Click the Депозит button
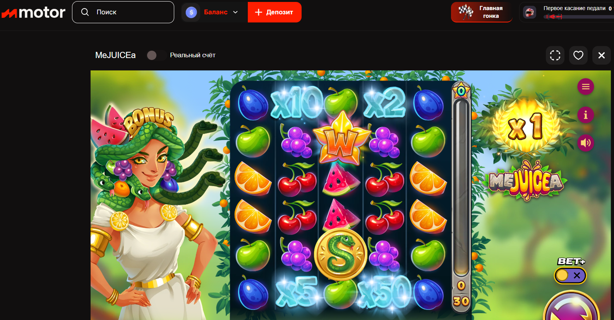This screenshot has height=320, width=614. pos(274,12)
